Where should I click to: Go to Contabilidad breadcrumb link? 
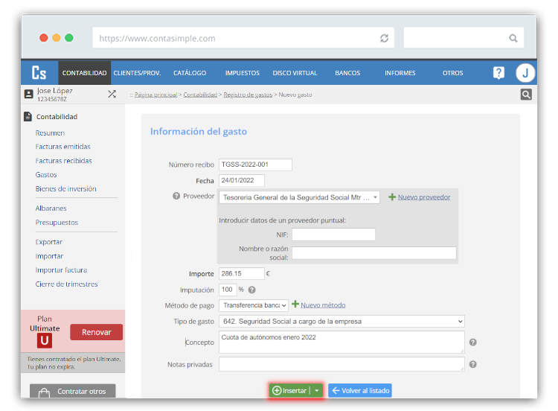[x=200, y=95]
